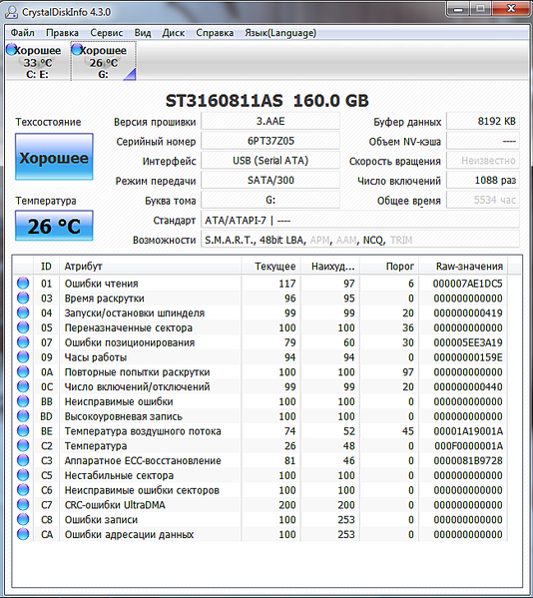
Task: Click the Порог column header
Action: coord(389,267)
